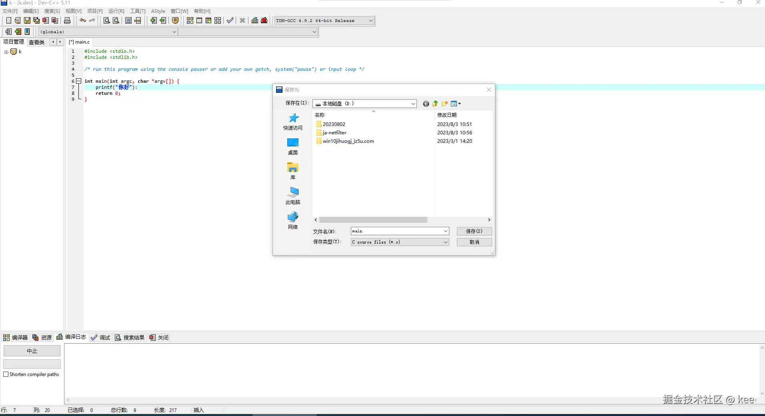Open the 文件[F] menu
The width and height of the screenshot is (765, 416).
point(10,11)
